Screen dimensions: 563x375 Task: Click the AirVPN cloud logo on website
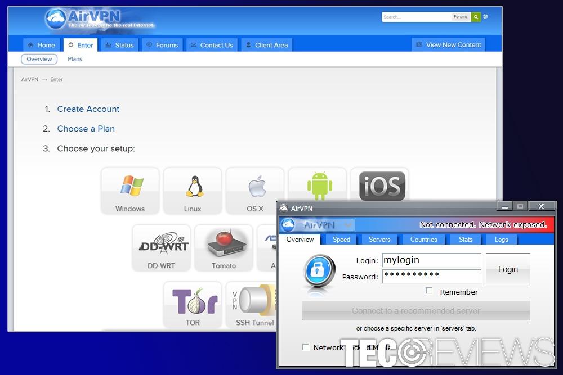pos(56,19)
